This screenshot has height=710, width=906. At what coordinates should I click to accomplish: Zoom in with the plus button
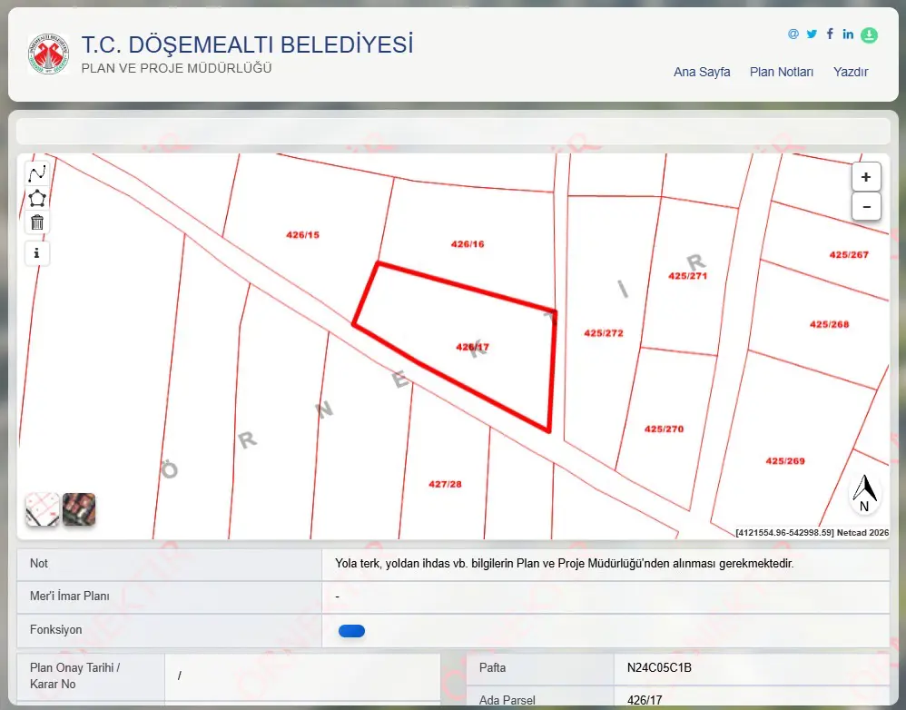point(865,177)
